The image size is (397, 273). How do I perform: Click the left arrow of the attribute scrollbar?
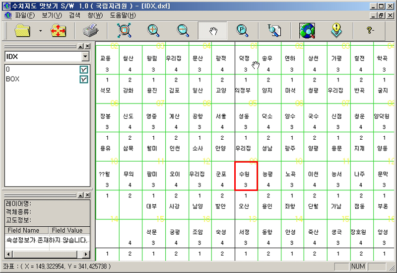[x=8, y=254]
